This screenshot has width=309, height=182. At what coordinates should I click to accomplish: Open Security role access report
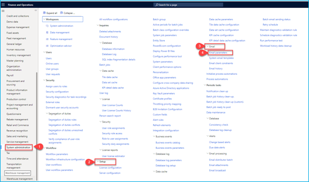pos(112,133)
